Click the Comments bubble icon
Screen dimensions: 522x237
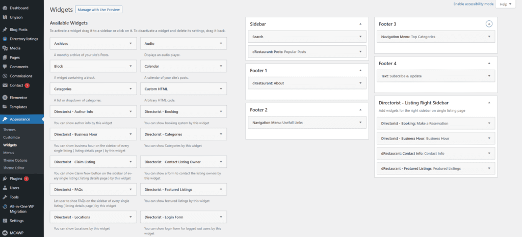pos(5,67)
